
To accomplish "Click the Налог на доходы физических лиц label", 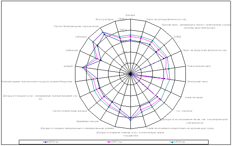I will [166, 19].
